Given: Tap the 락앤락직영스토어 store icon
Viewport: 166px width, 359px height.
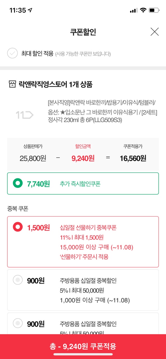Looking at the screenshot, I should [x=12, y=84].
